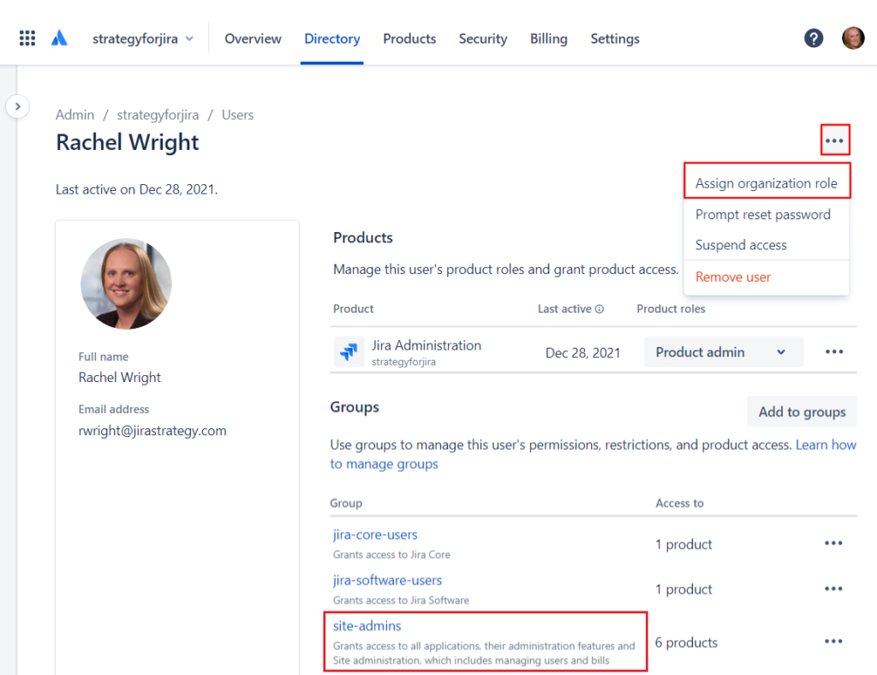Click "1 product" in the jira-software-users row

coord(683,588)
